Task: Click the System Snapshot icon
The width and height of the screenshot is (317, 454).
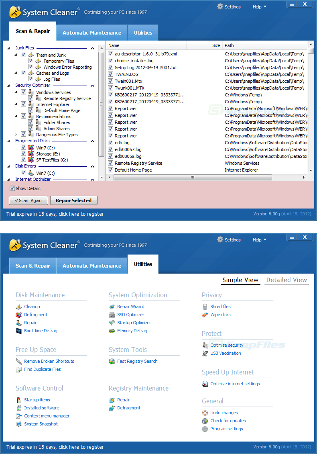Action: [19, 424]
